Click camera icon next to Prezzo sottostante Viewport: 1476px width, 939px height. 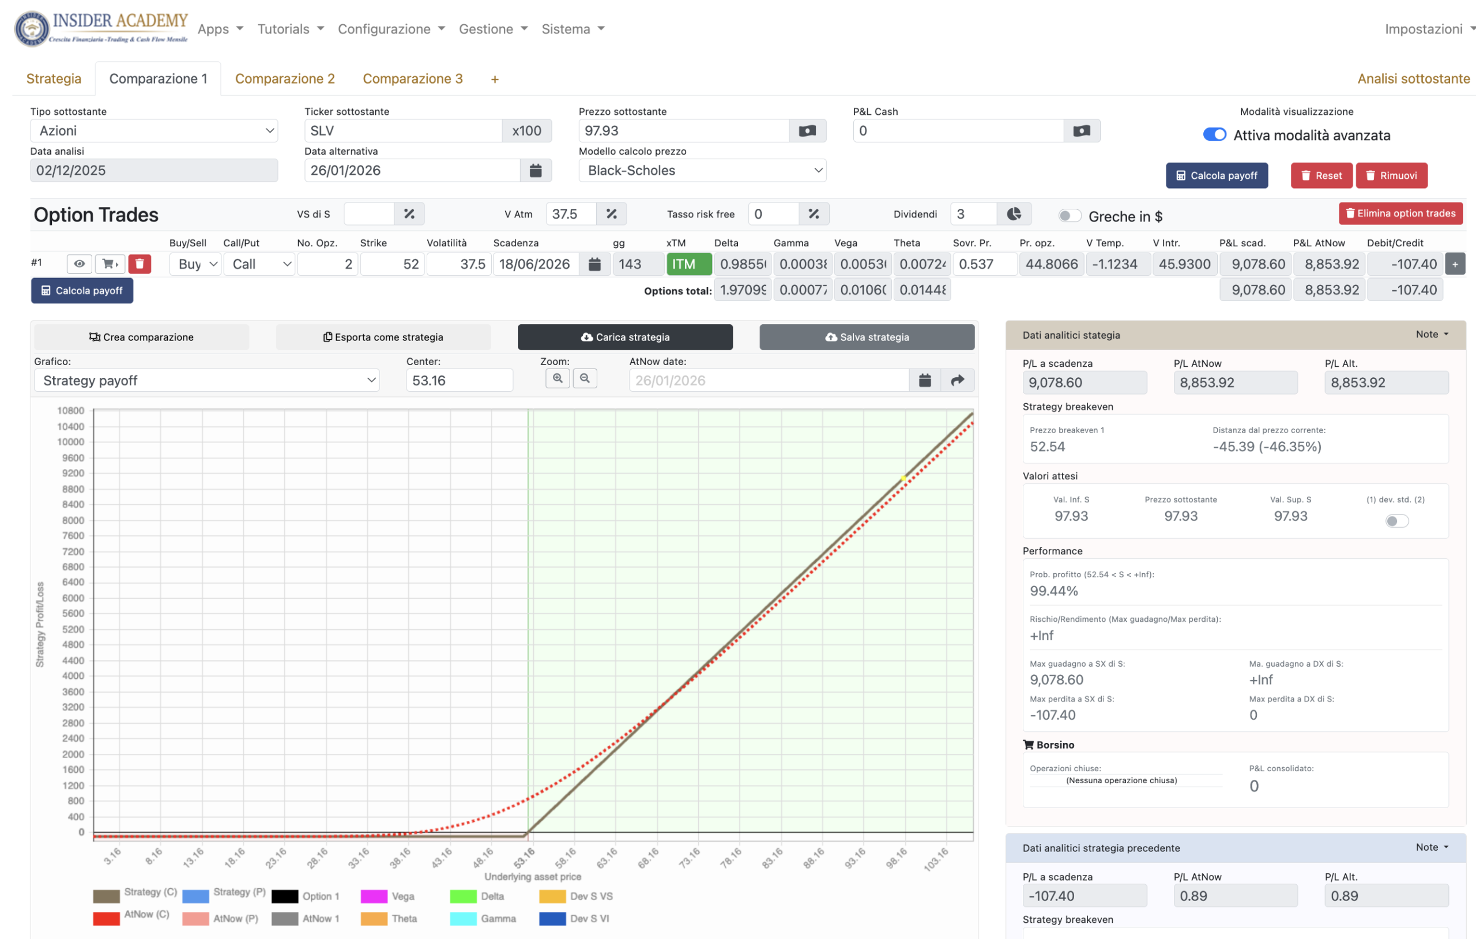click(807, 130)
